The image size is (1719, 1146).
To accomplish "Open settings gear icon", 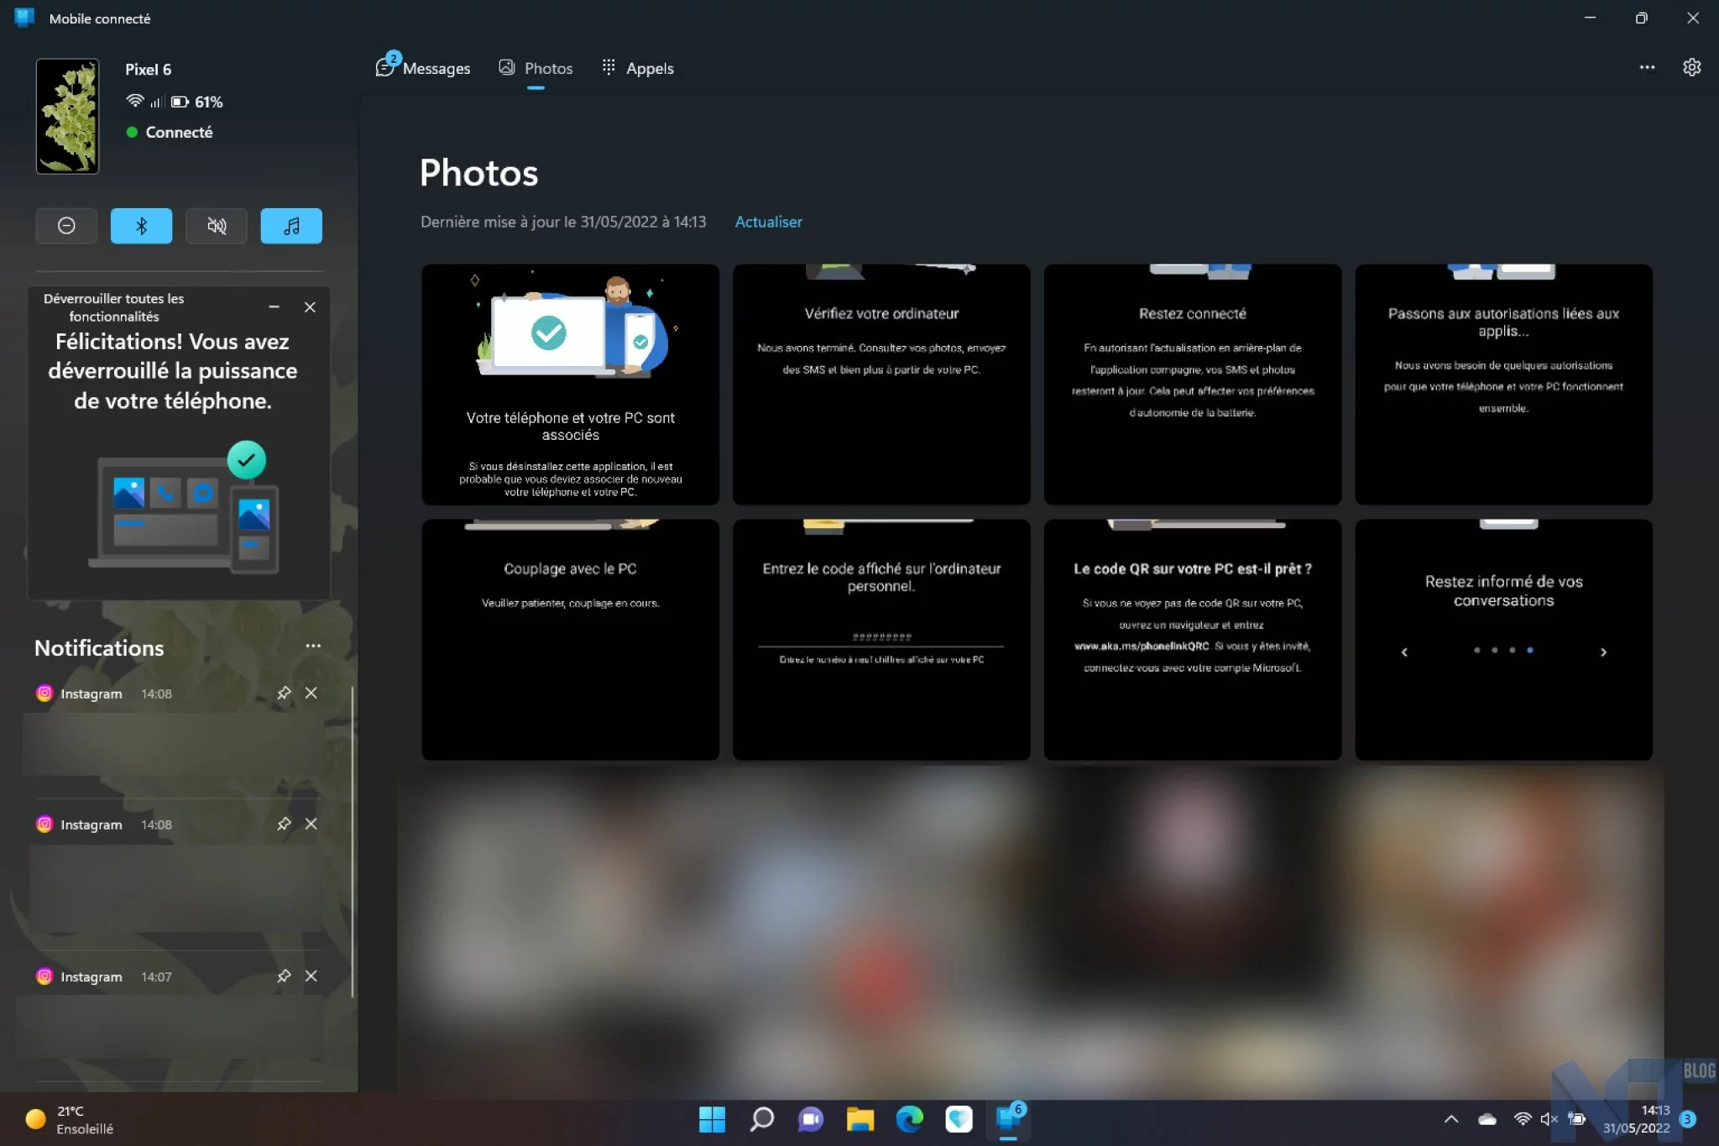I will point(1691,67).
